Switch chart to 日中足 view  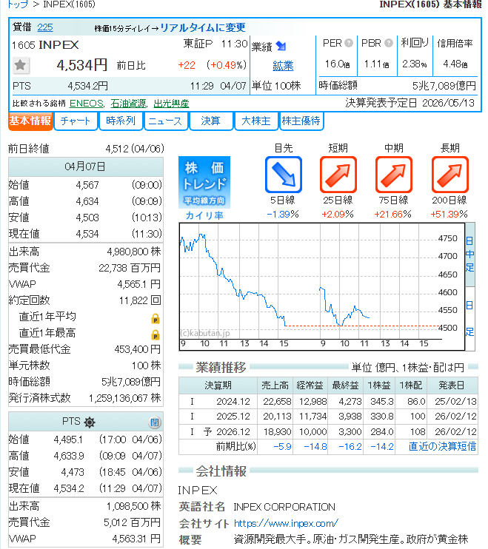469,255
